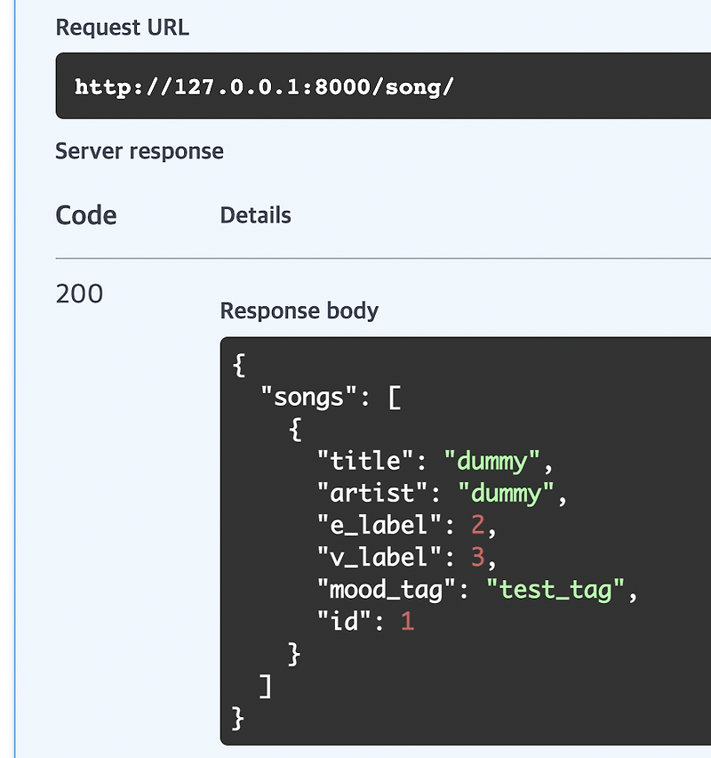
Task: Click the e_label value 2
Action: pos(477,525)
